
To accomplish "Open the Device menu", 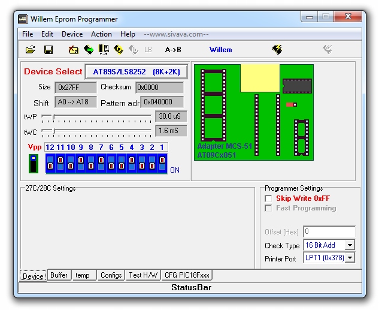I will tap(72, 34).
